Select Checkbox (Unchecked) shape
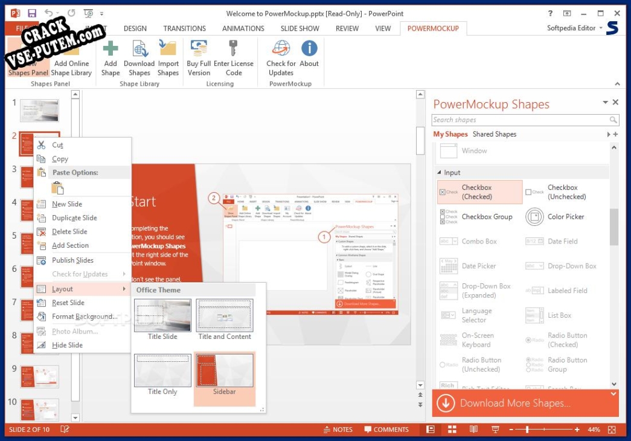This screenshot has width=631, height=441. pos(566,192)
